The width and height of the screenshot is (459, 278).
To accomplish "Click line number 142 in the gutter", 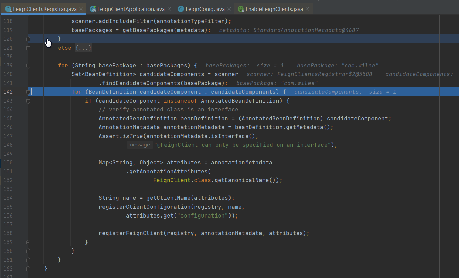I will (8, 92).
